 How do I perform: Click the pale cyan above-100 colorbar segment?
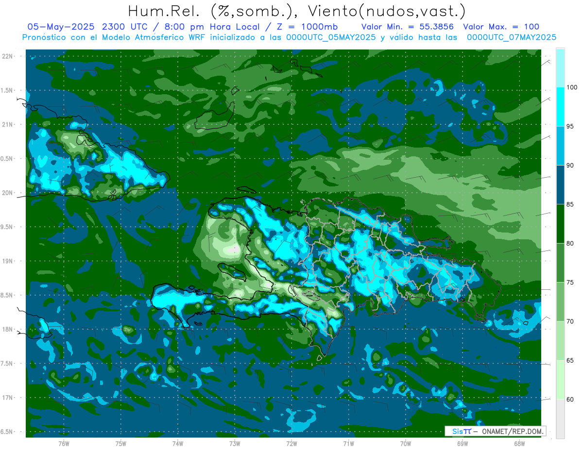click(560, 68)
